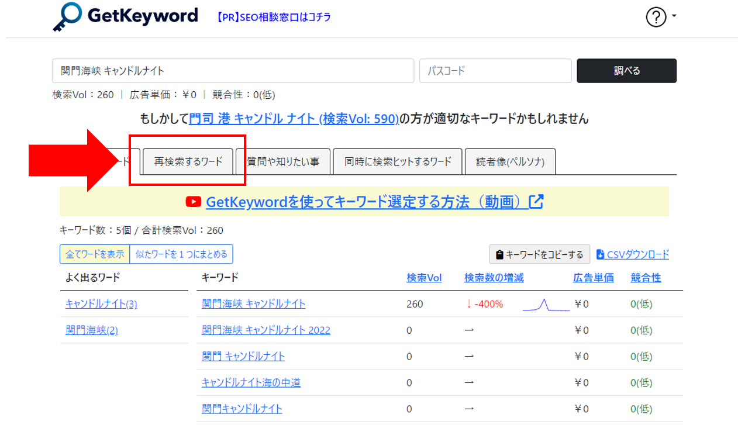
Task: Open the SEO相談窓口はコチラ PR link
Action: coord(274,18)
